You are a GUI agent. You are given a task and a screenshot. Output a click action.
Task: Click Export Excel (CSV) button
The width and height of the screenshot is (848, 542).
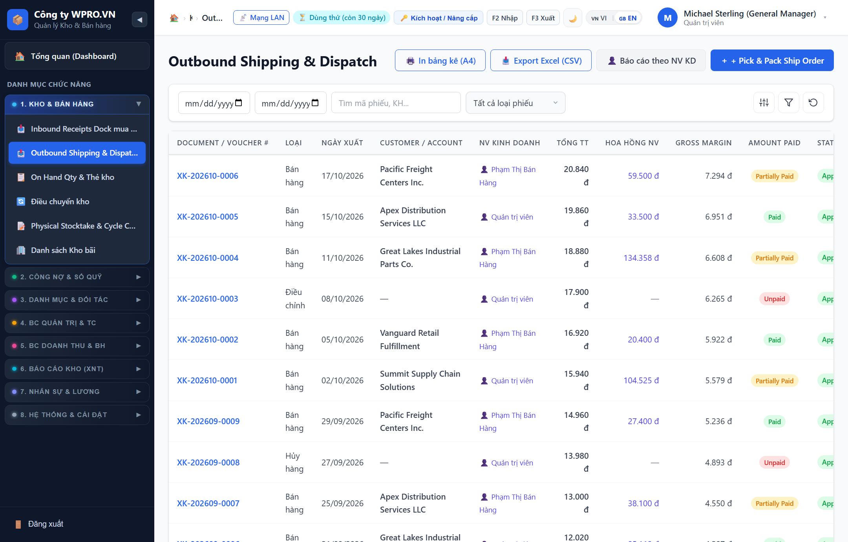541,60
